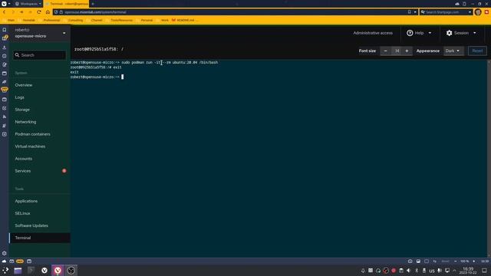Go to the browser home page
491x276 pixels.
pos(48,12)
